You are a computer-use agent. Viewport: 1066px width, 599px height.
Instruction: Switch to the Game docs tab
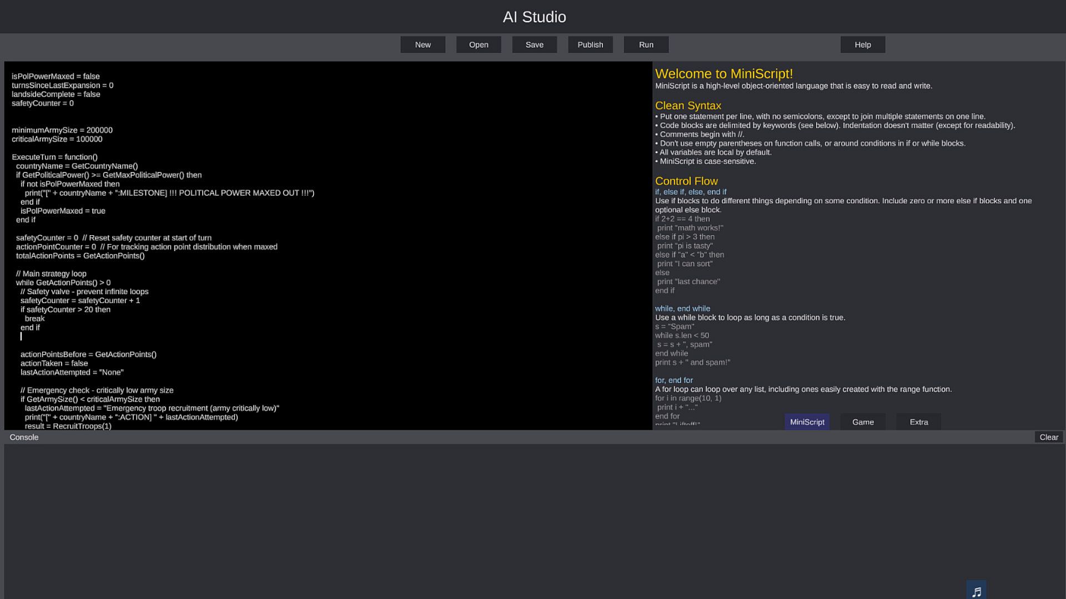pos(863,422)
